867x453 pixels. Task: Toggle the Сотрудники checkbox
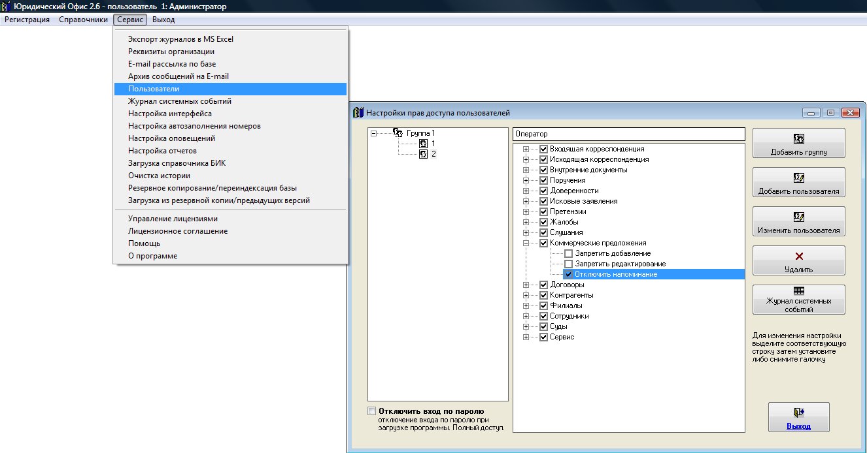coord(543,316)
